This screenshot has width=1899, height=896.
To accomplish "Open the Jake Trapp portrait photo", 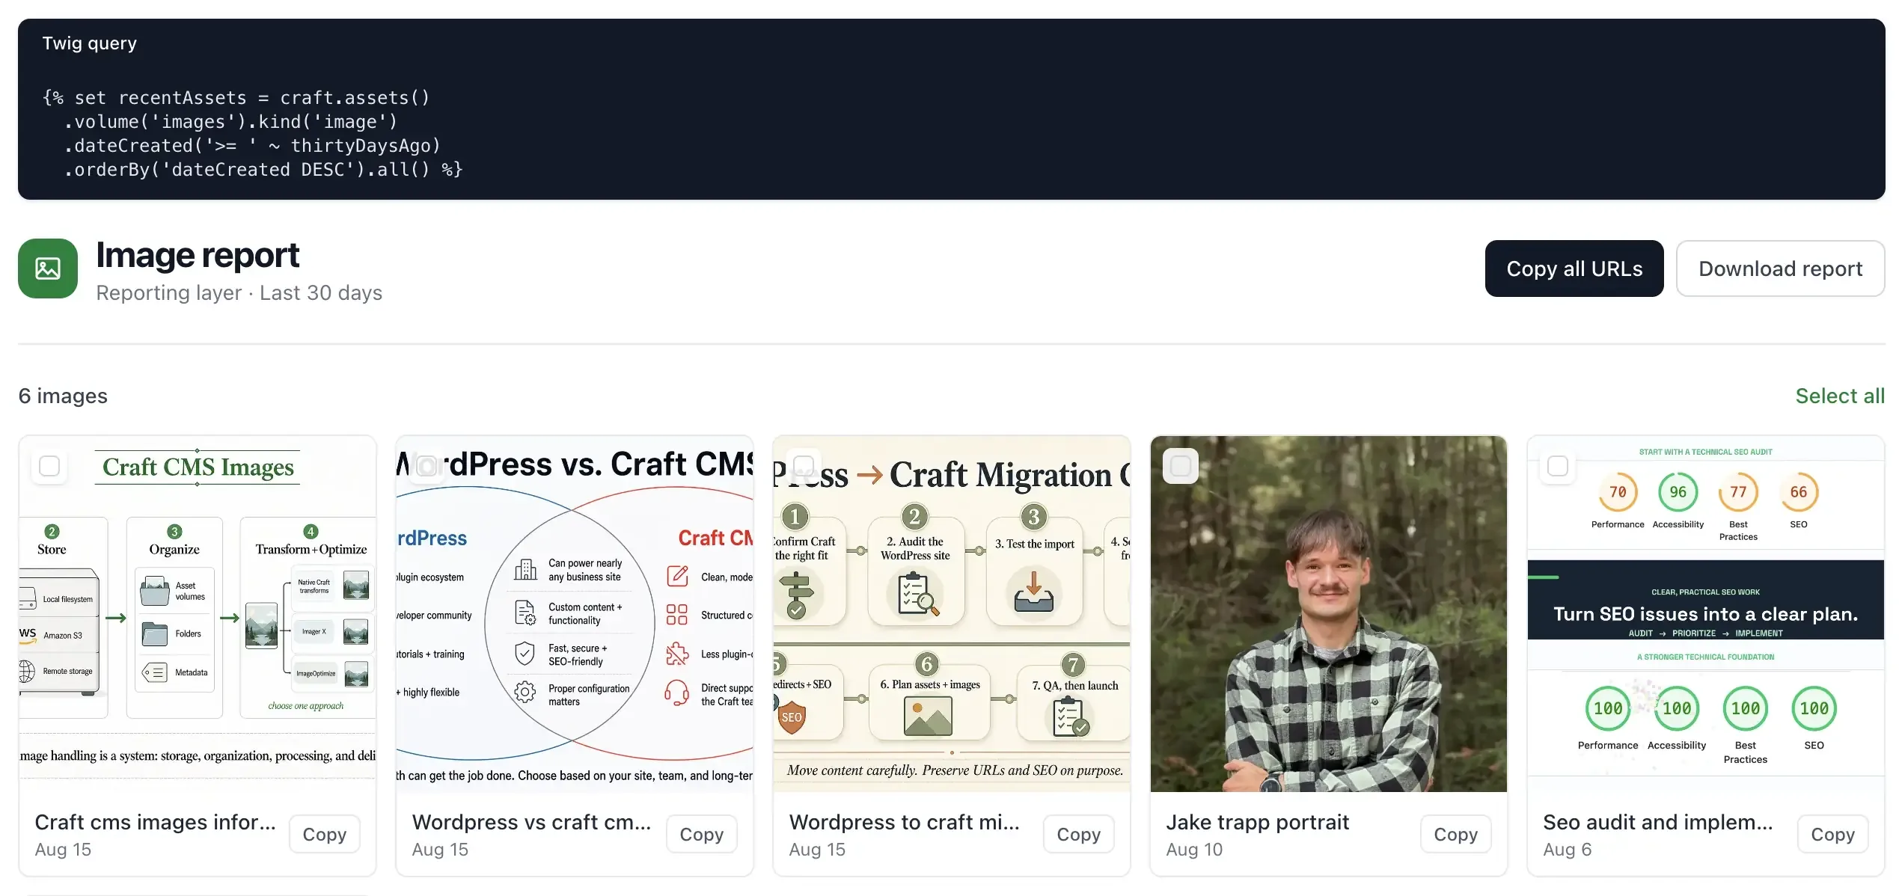I will point(1329,613).
